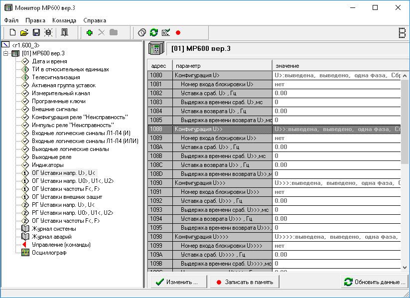The image size is (410, 298).
Task: Click the Обновить данные button
Action: (375, 282)
